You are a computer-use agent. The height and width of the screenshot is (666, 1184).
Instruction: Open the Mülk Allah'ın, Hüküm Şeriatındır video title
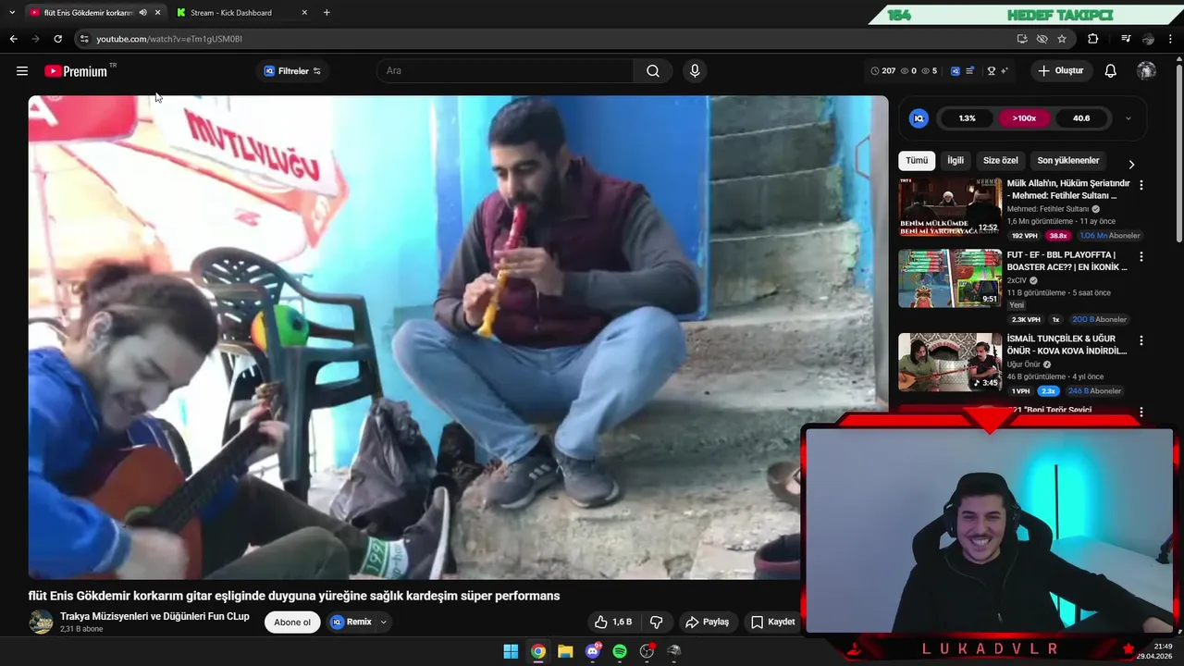click(x=1068, y=190)
